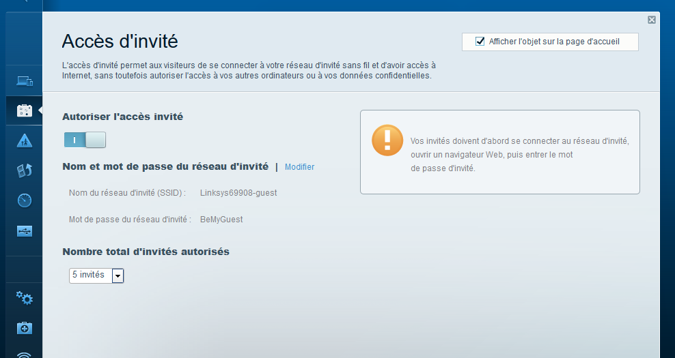Open the Media Prioritization icon
This screenshot has width=675, height=358.
click(x=25, y=170)
